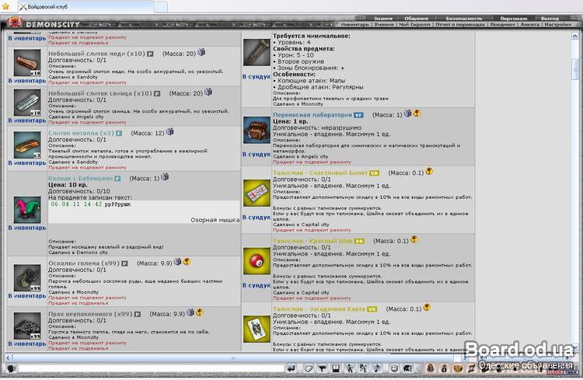The width and height of the screenshot is (583, 380).
Task: Click the padlock icon in bottom bar
Action: [x=430, y=368]
